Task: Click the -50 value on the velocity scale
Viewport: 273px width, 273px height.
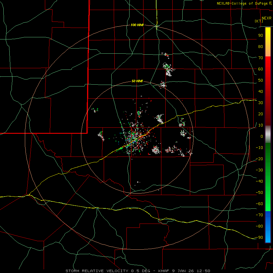Action: [259, 193]
